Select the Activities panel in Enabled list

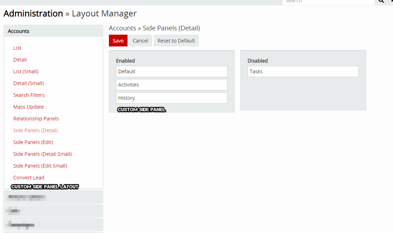point(172,85)
